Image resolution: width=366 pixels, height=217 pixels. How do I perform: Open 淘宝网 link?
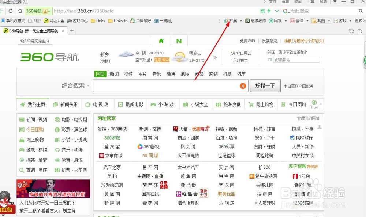tap(150, 138)
